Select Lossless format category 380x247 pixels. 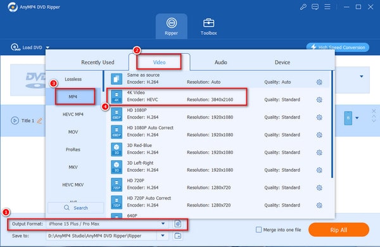73,79
